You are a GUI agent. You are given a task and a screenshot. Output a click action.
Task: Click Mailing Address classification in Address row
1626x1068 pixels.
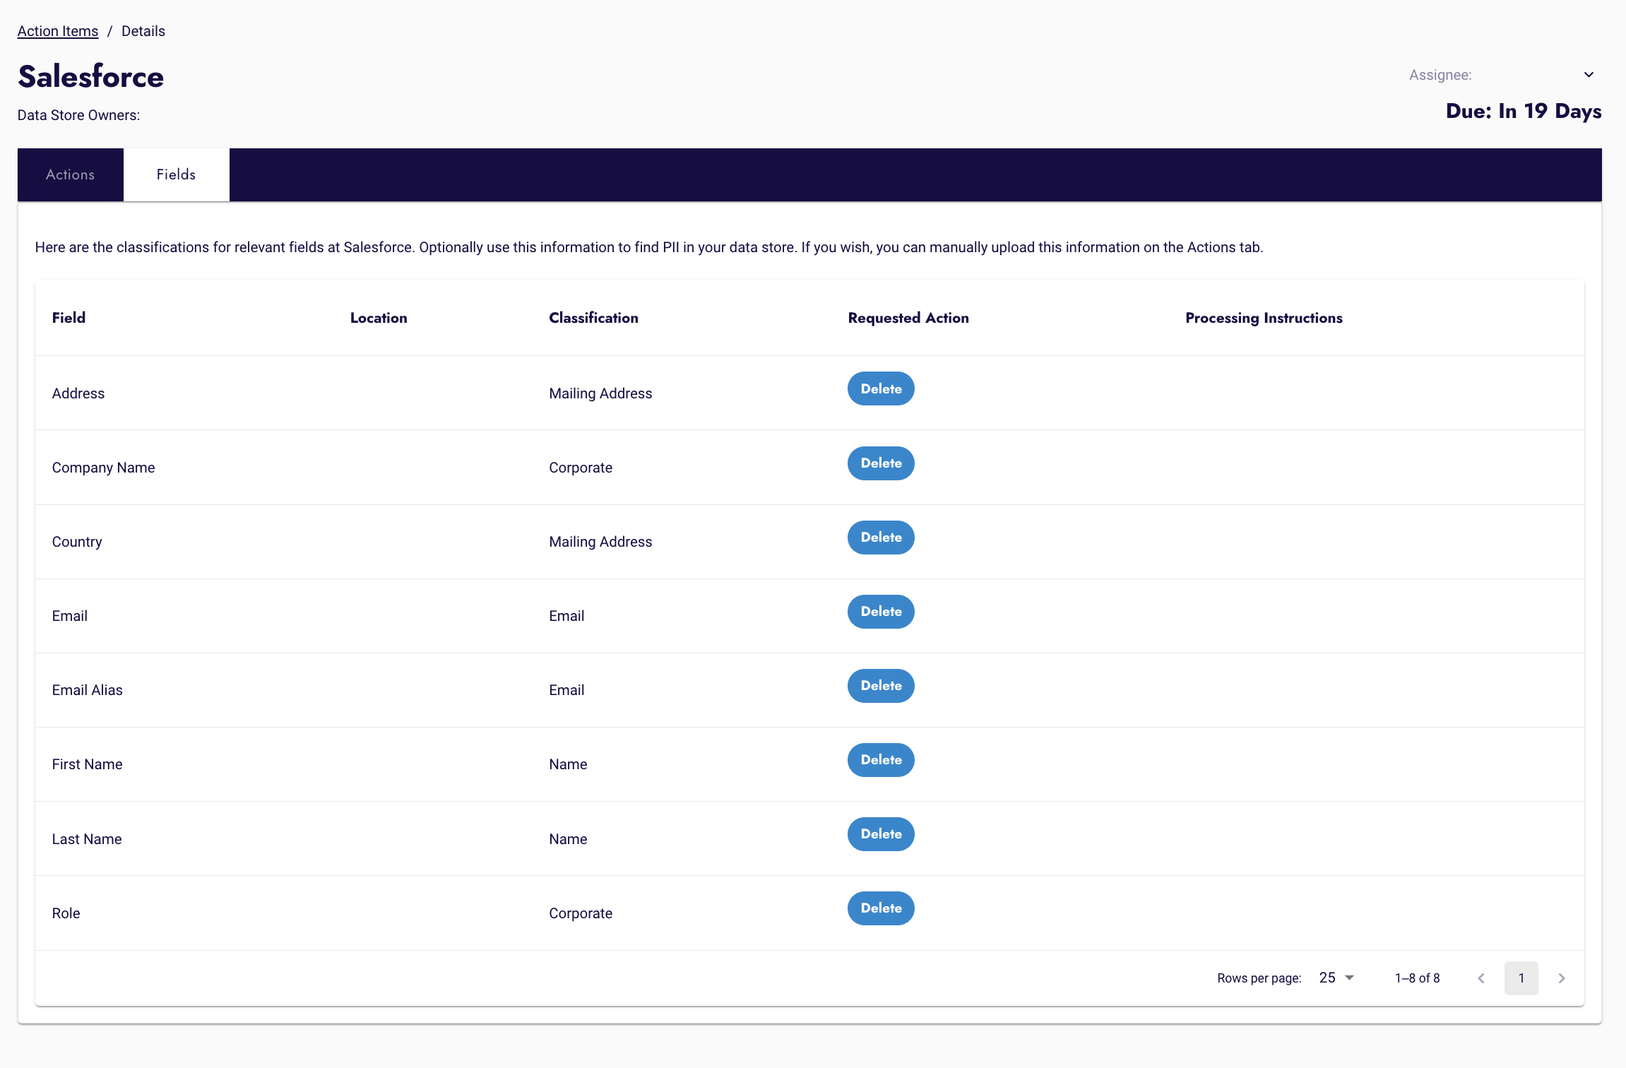[x=600, y=393]
